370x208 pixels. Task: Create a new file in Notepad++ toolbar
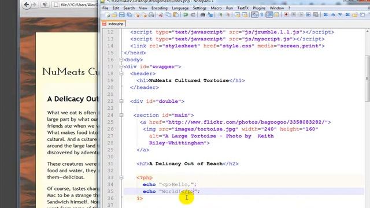(108, 15)
